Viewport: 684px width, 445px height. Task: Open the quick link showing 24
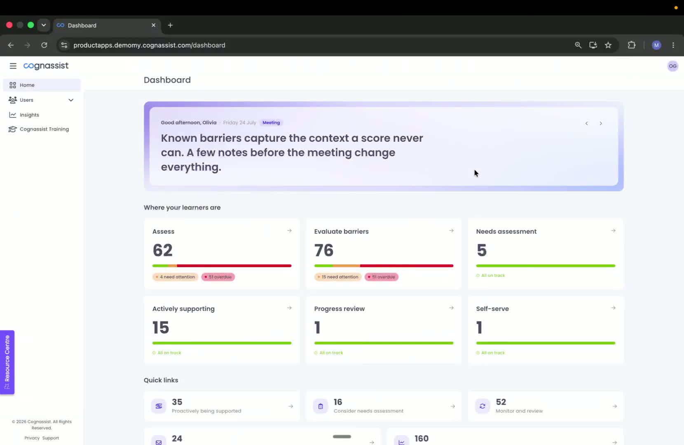262,437
